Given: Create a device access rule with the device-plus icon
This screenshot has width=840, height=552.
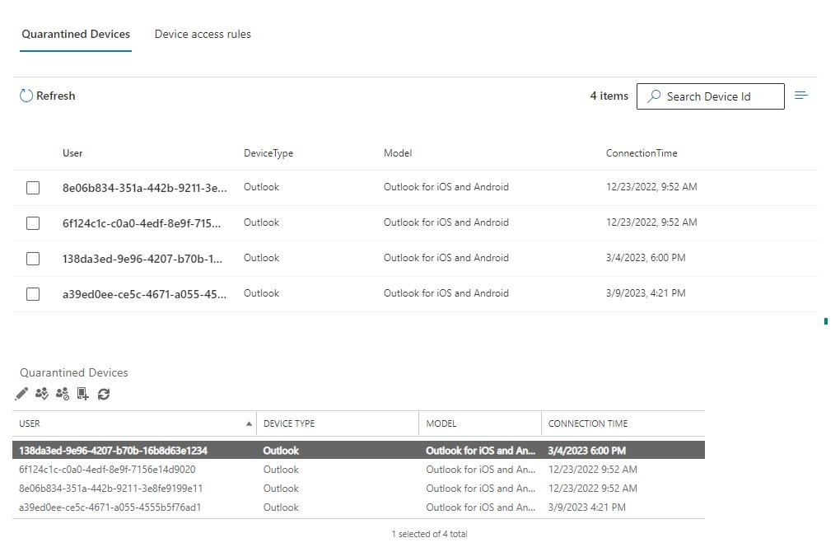Looking at the screenshot, I should coord(82,394).
